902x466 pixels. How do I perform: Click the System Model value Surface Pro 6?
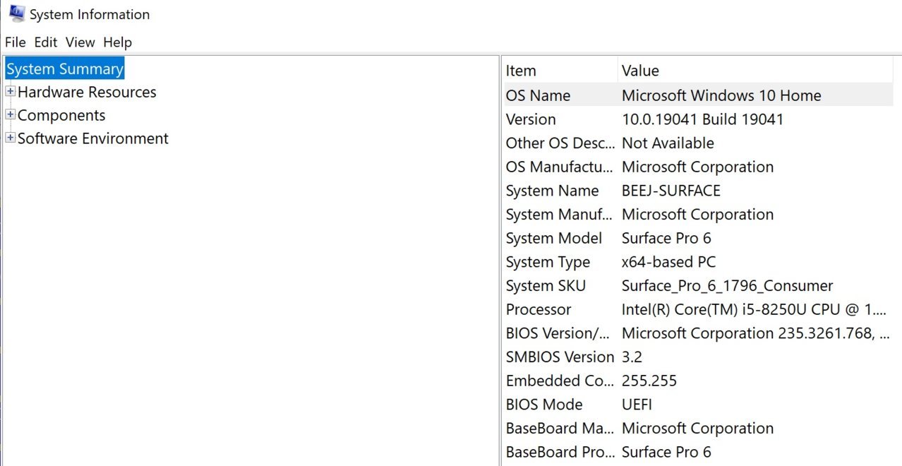point(666,239)
